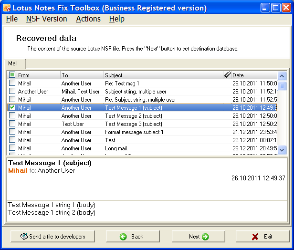The image size is (294, 250).
Task: Proceed with the Next button
Action: [x=199, y=237]
